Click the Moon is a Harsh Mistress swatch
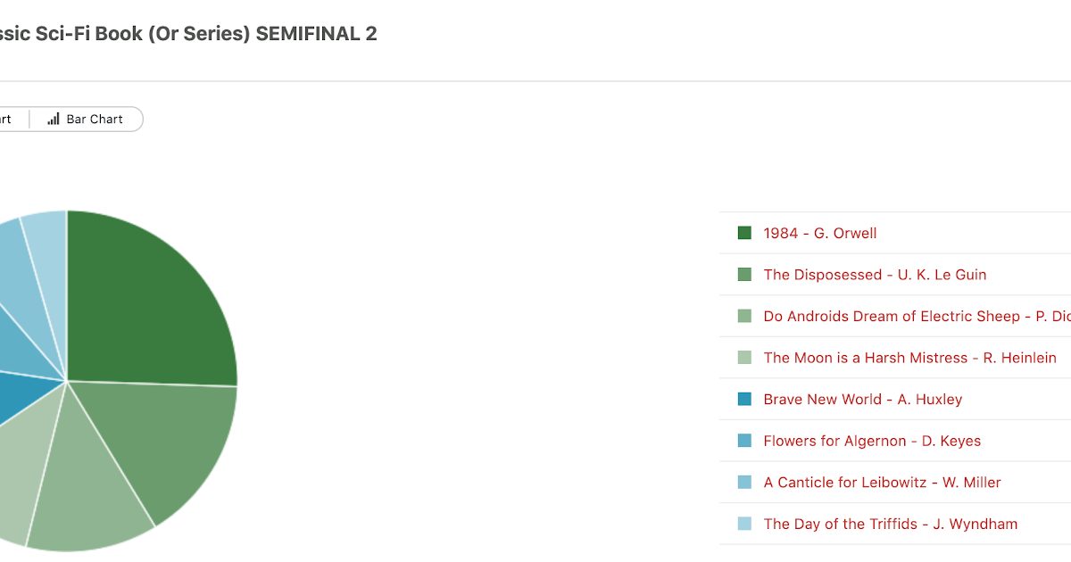Viewport: 1071px width, 562px height. (x=744, y=358)
